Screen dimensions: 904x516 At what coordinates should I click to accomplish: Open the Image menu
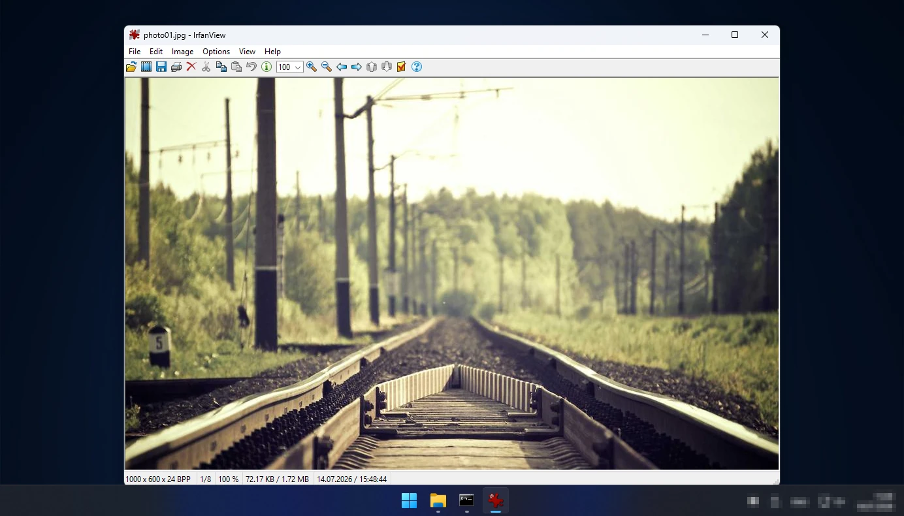click(182, 52)
